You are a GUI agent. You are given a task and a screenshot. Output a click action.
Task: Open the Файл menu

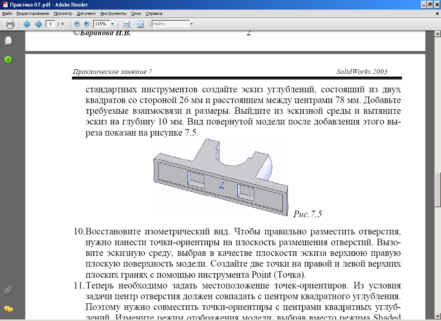tap(7, 13)
